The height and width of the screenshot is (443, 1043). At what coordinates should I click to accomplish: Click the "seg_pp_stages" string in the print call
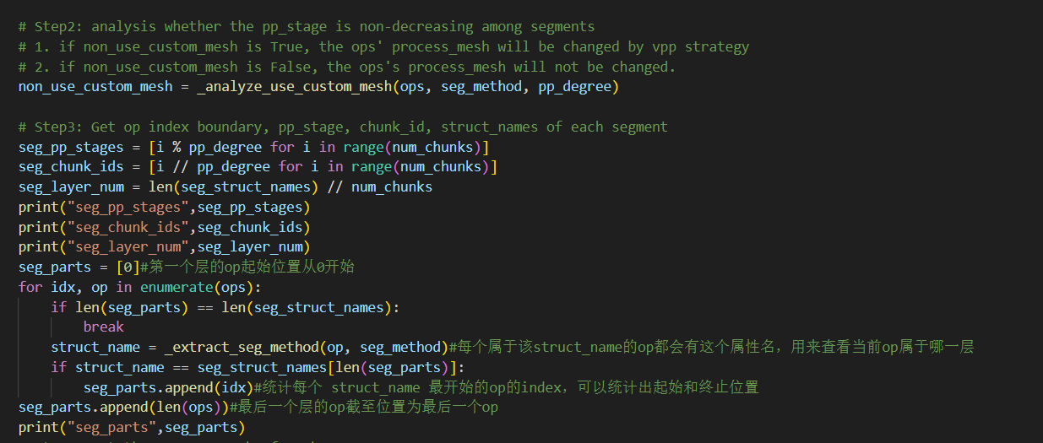coord(127,207)
